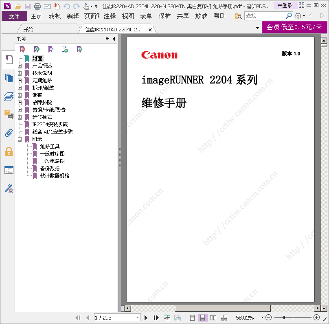Print the document with printer icon
Image resolution: width=329 pixels, height=324 pixels.
[37, 7]
